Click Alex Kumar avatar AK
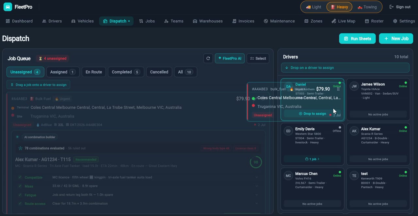418x216 pixels. pyautogui.click(x=354, y=131)
